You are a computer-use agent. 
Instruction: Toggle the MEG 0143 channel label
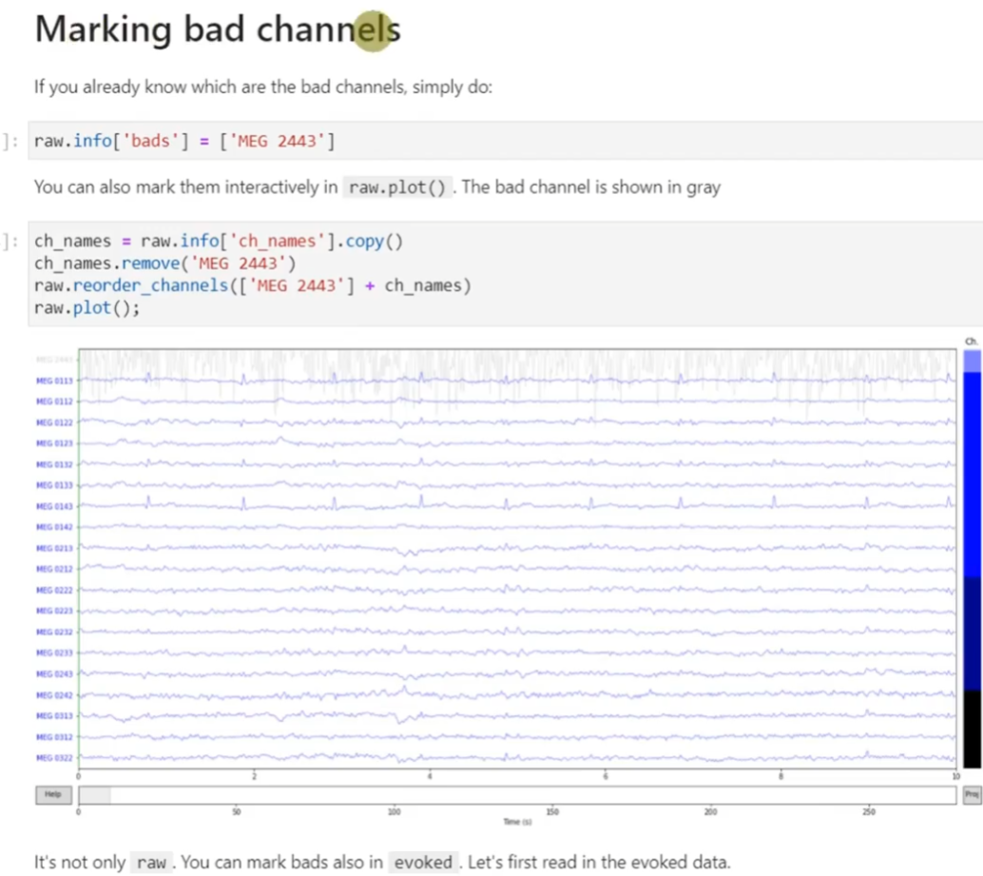[x=54, y=506]
